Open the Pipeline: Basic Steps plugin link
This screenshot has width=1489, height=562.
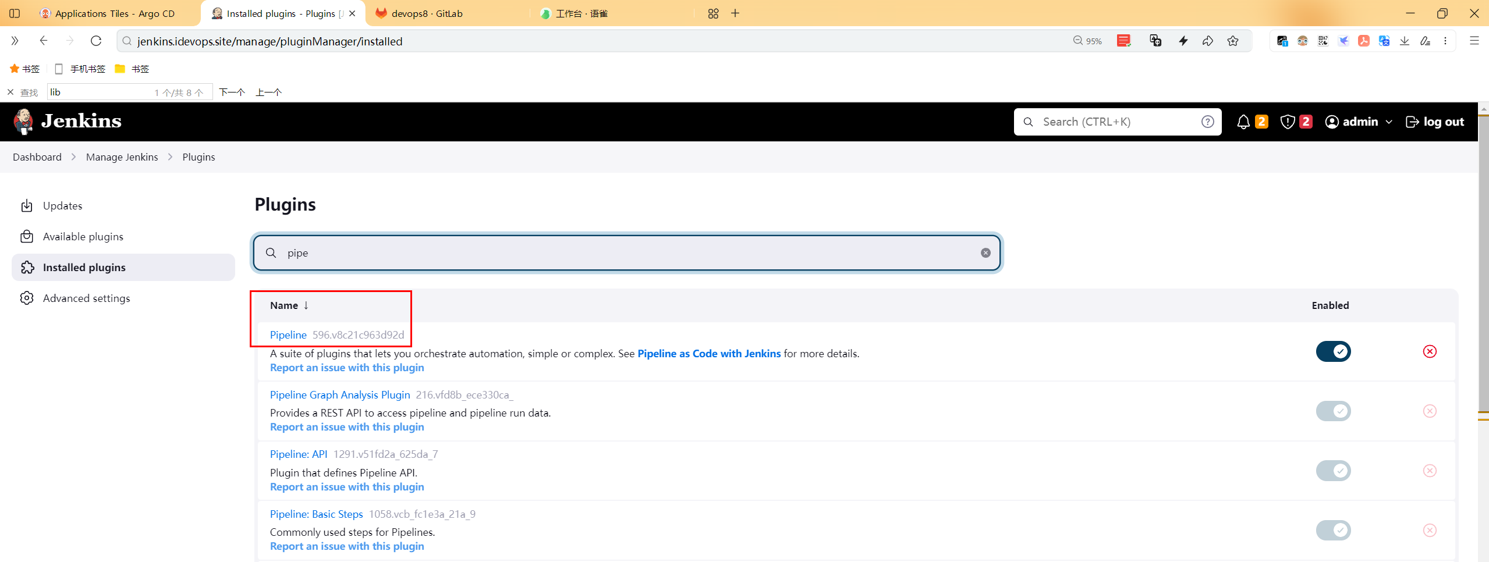coord(316,514)
